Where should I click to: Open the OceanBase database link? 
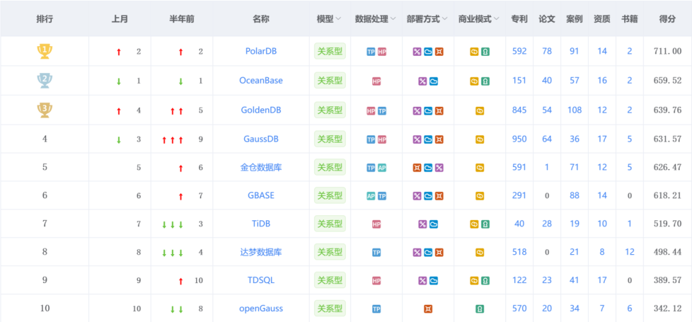click(x=261, y=80)
